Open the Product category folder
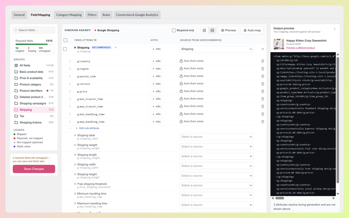Image resolution: width=349 pixels, height=218 pixels. click(34, 85)
